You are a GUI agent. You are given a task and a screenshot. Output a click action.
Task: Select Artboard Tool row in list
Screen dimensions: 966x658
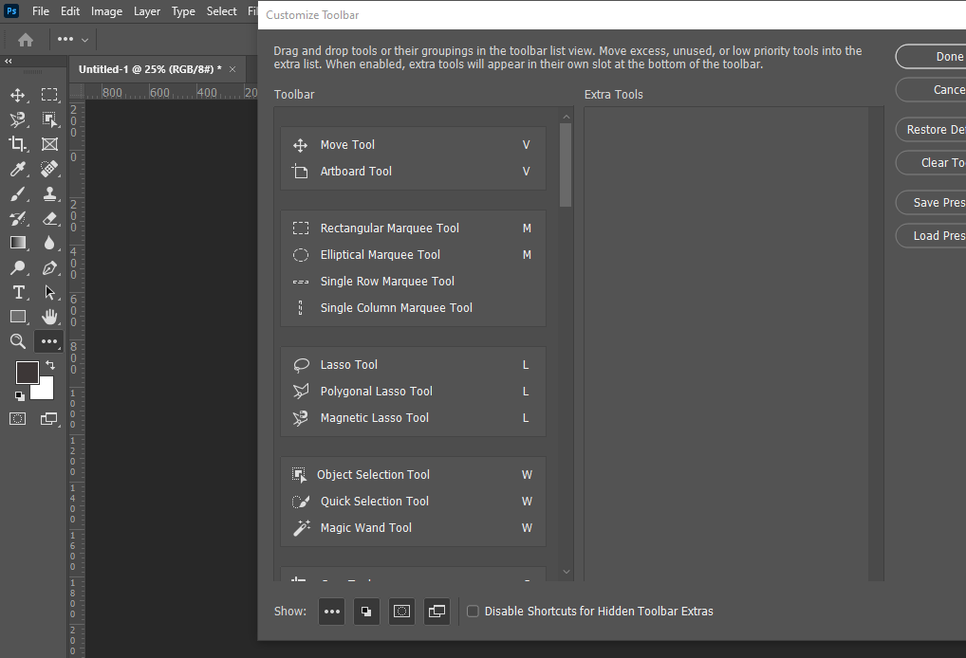pos(413,171)
